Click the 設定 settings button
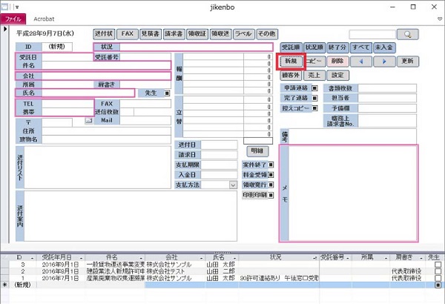This screenshot has width=445, height=304. point(337,76)
